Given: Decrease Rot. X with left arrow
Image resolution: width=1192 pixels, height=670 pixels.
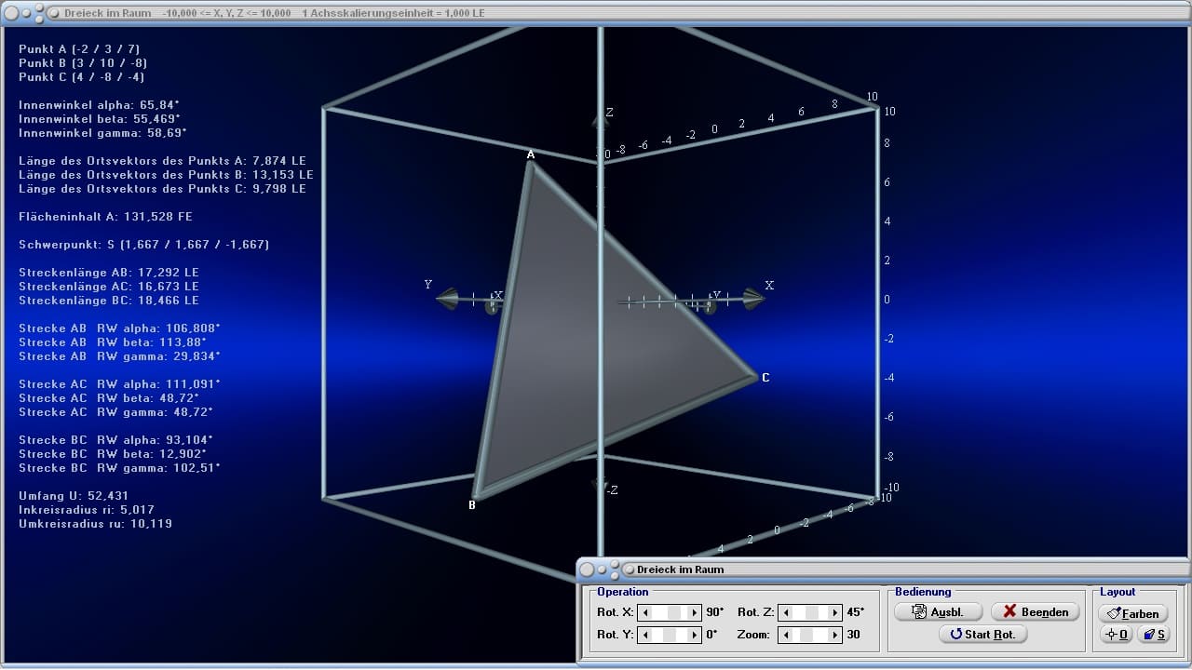Looking at the screenshot, I should (x=643, y=612).
